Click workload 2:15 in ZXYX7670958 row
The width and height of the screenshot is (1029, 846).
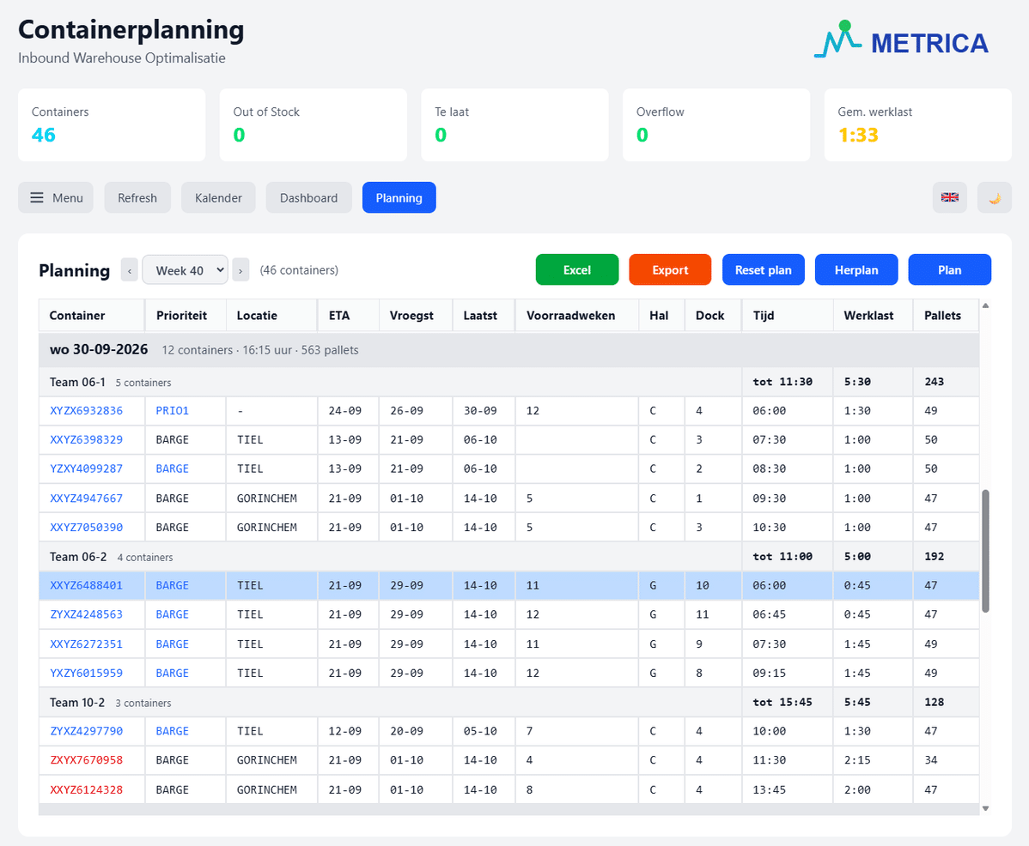[857, 760]
